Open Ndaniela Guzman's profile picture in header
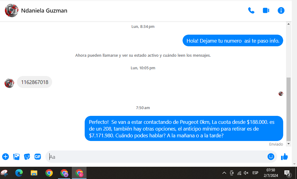 [x=11, y=10]
